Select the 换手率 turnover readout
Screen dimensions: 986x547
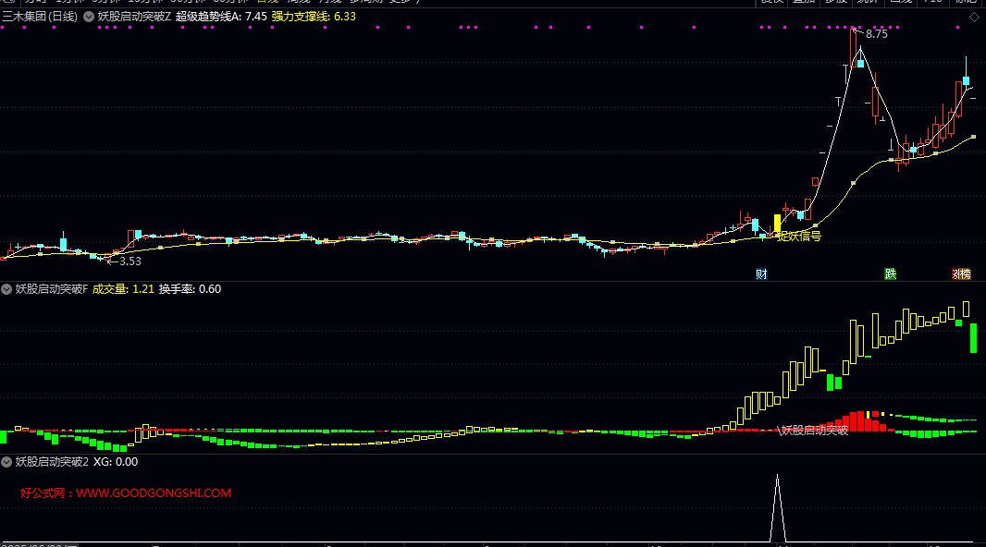tap(190, 289)
